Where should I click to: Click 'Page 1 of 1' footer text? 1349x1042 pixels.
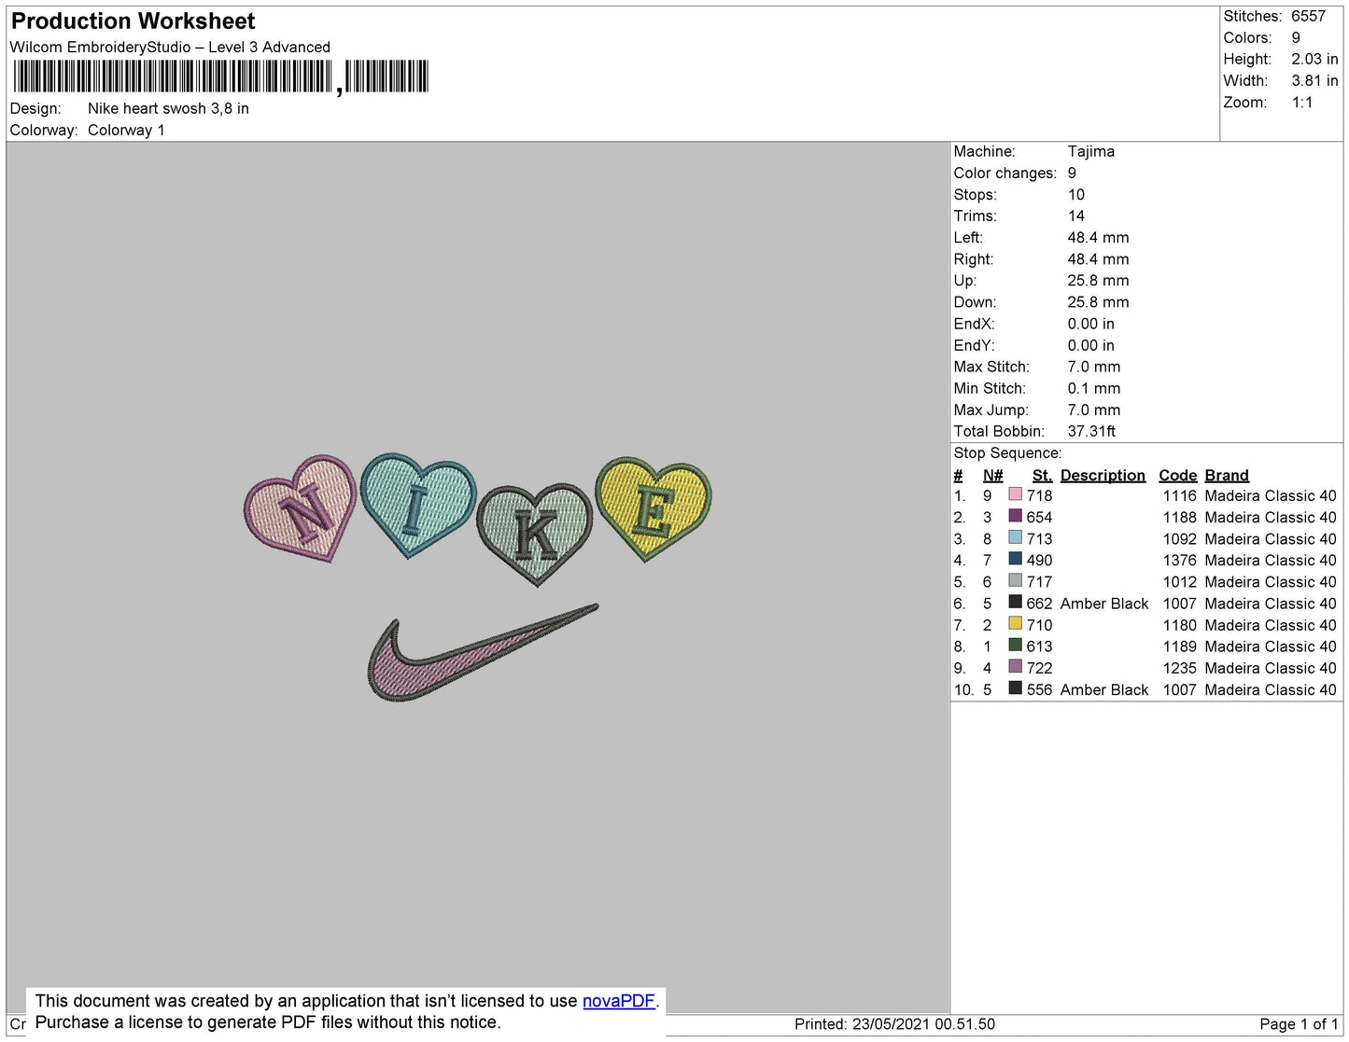click(1299, 1023)
